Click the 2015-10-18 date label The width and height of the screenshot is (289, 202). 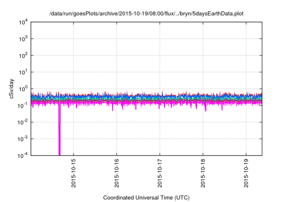click(203, 173)
